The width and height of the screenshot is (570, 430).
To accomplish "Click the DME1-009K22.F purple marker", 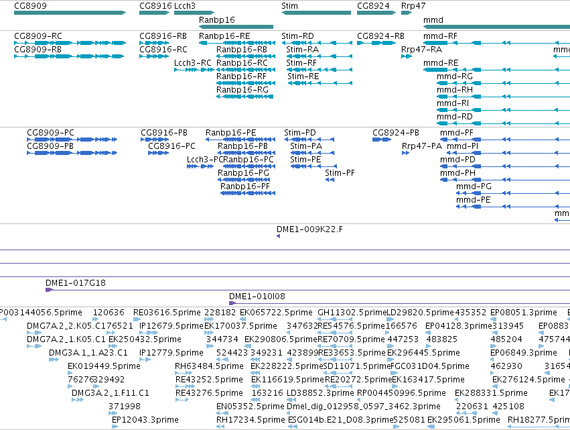I will click(x=278, y=236).
